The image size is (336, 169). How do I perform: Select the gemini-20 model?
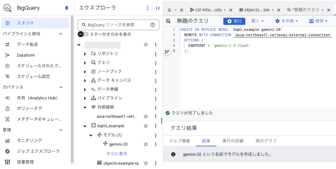pos(118,144)
